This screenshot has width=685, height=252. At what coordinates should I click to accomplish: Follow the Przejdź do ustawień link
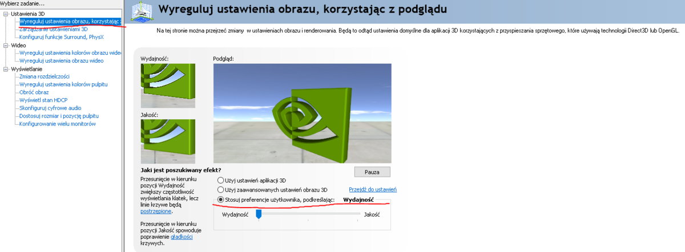[372, 189]
